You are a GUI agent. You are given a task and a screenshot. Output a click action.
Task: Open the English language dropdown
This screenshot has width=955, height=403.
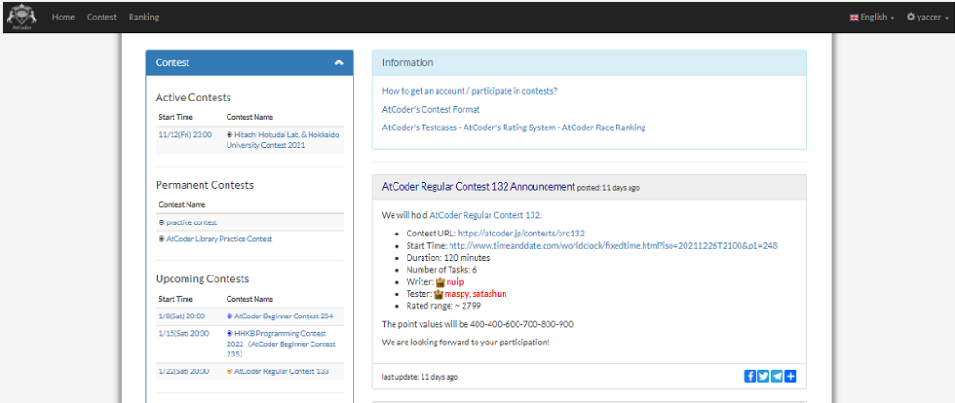[872, 17]
